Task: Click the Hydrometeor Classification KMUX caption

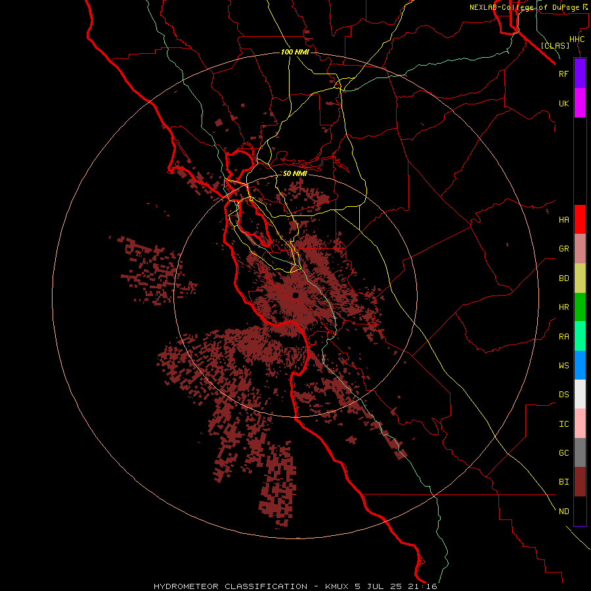Action: [295, 586]
